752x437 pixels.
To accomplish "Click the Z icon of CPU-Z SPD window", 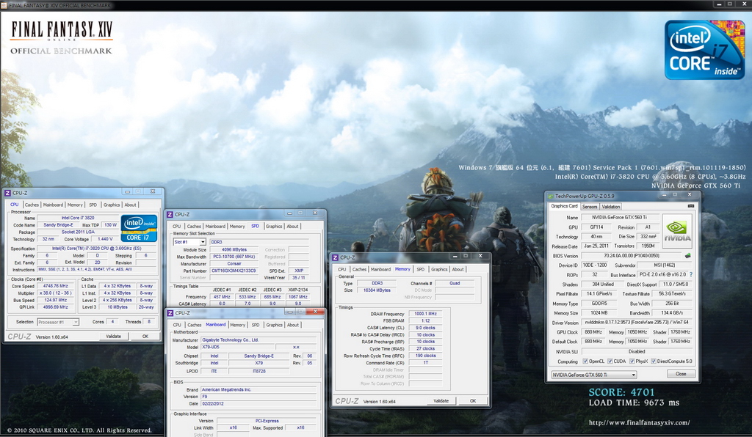I will click(170, 214).
